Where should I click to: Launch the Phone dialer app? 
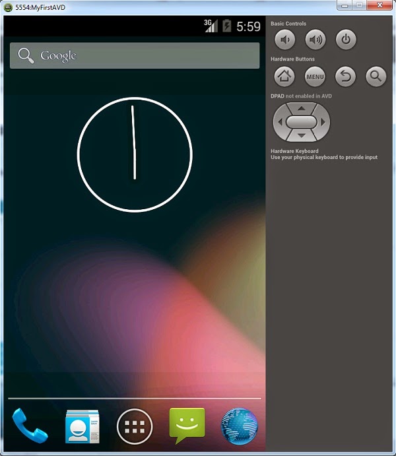[30, 426]
